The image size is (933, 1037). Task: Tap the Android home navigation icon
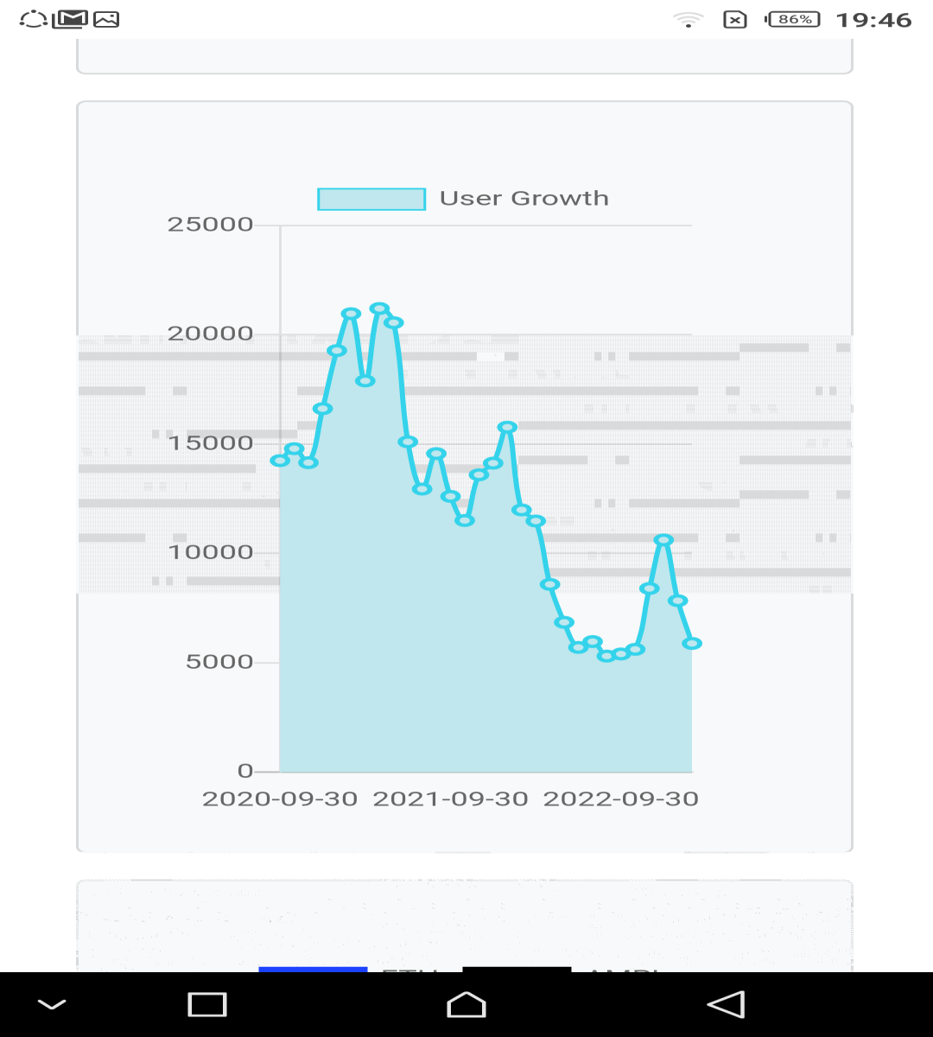466,1004
